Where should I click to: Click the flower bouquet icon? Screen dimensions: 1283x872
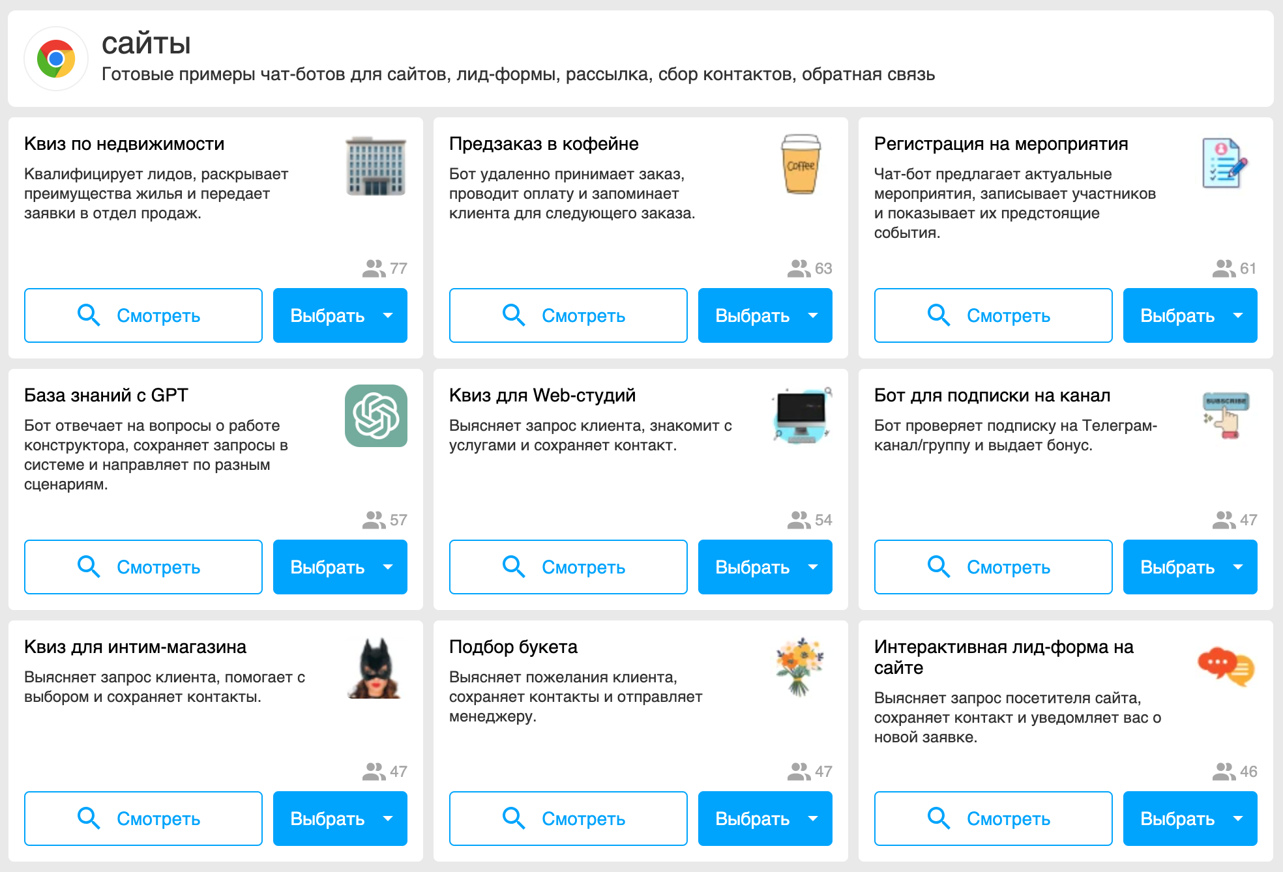(x=800, y=667)
